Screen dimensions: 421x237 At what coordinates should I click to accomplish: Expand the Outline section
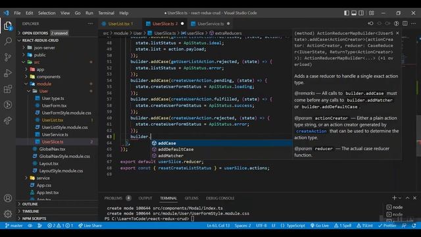[x=57, y=204]
